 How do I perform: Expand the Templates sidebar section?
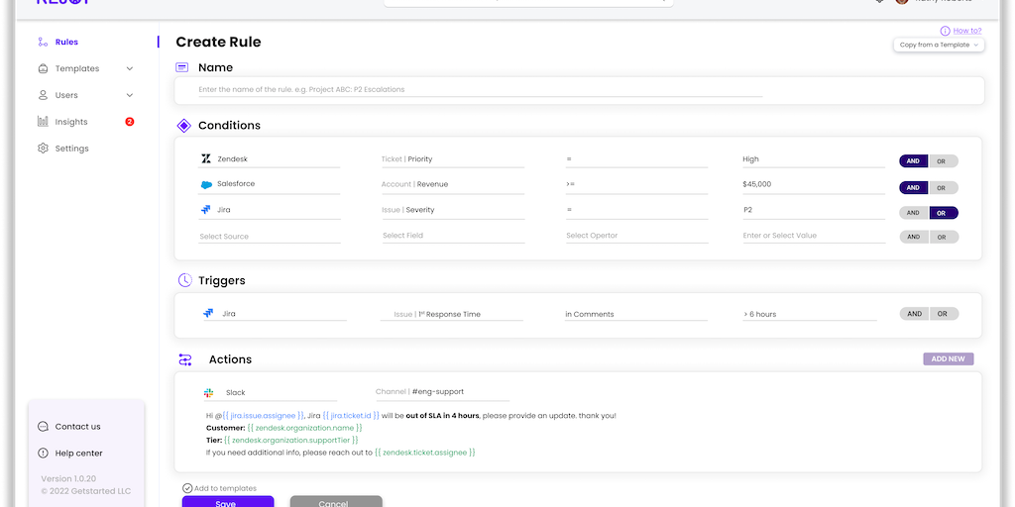coord(130,69)
